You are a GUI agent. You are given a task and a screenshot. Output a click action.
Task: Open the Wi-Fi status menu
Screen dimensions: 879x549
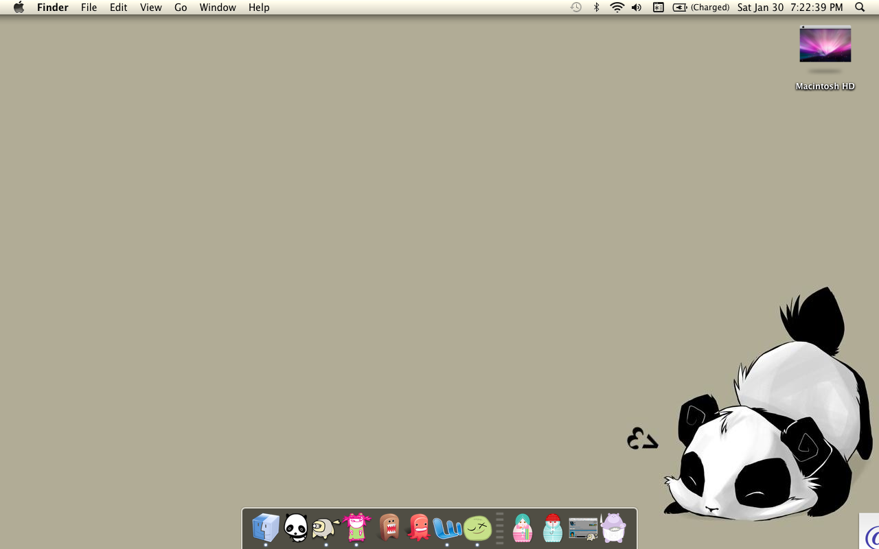(617, 8)
